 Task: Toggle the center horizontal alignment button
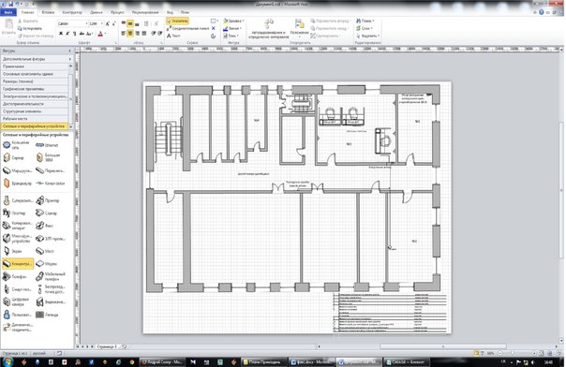pyautogui.click(x=130, y=34)
